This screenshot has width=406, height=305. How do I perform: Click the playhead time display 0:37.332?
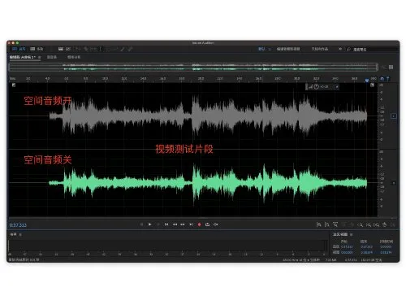click(x=18, y=225)
